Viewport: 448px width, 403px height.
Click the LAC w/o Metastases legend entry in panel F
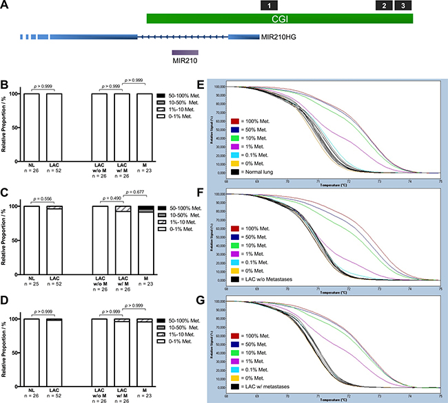pyautogui.click(x=269, y=278)
